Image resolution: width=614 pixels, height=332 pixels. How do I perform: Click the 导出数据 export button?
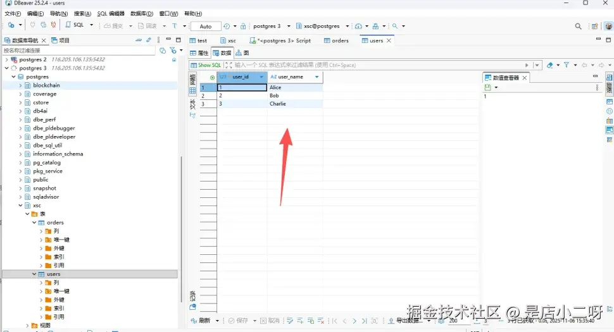point(406,321)
